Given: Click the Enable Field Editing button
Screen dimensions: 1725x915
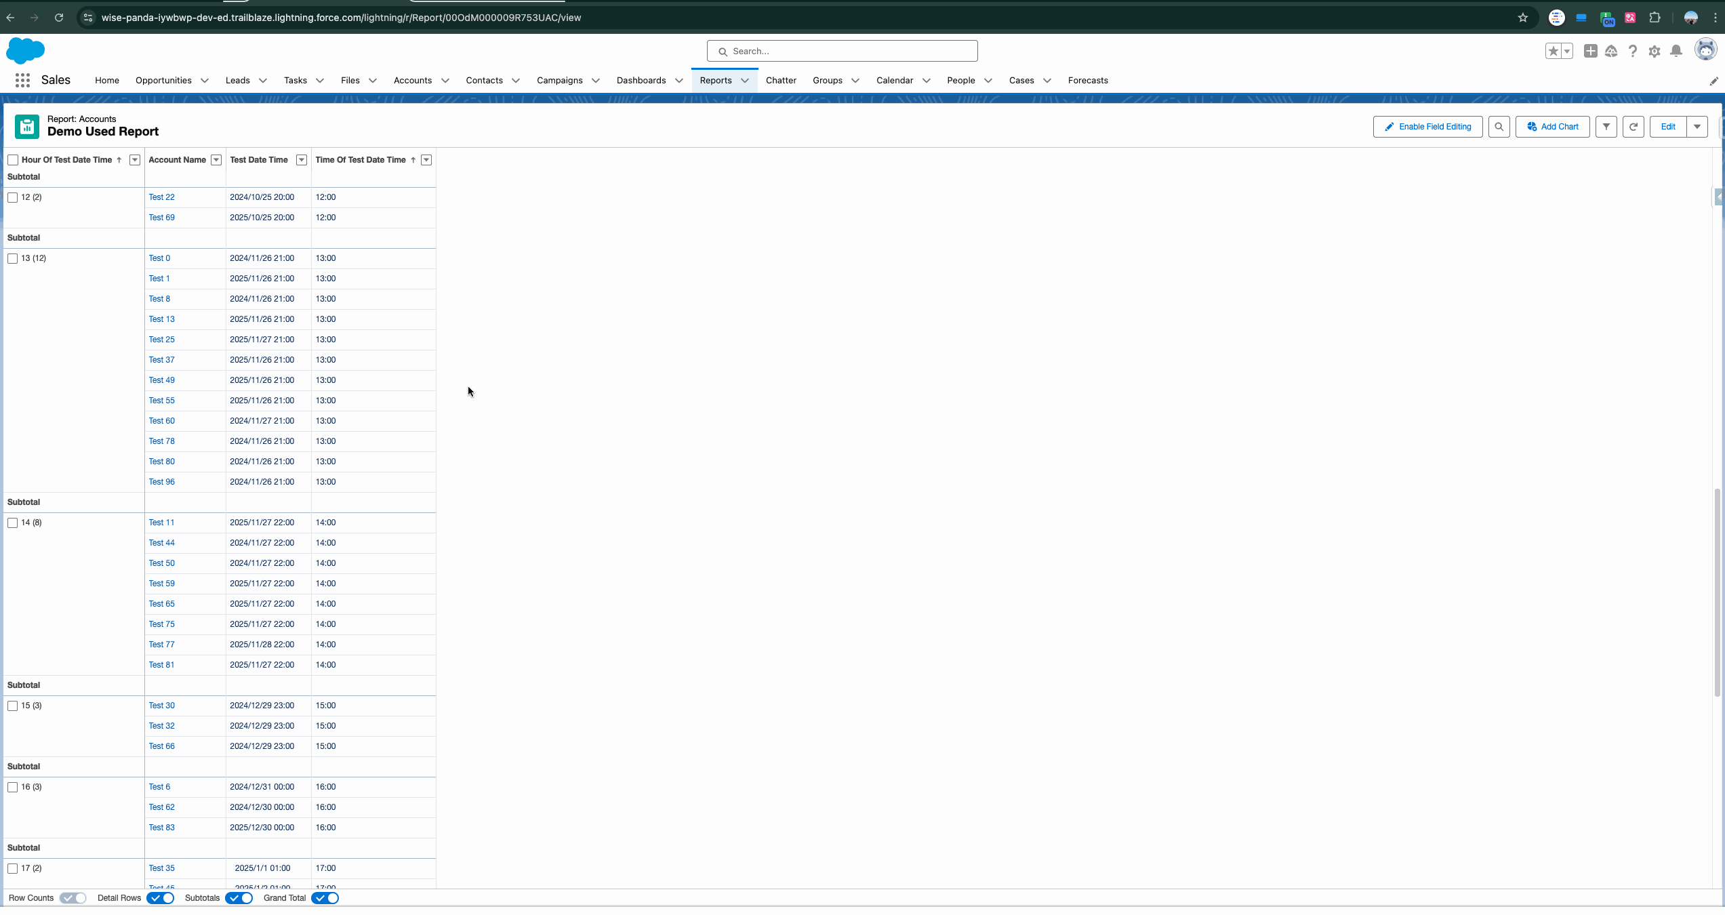Looking at the screenshot, I should 1427,127.
